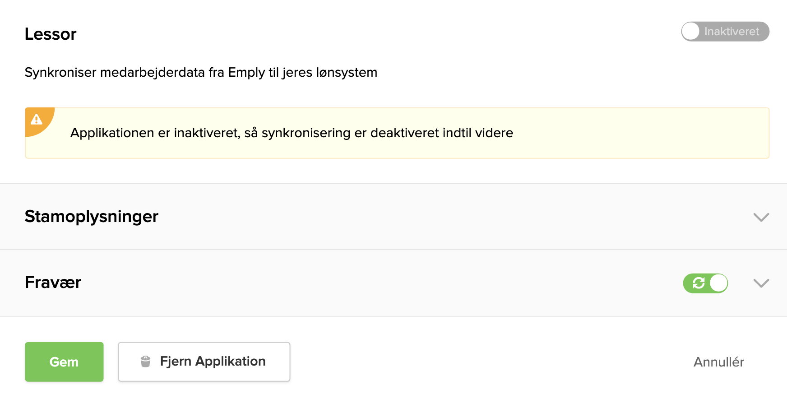Click the white knob of the green Fravær switch
The image size is (787, 399).
pos(718,283)
